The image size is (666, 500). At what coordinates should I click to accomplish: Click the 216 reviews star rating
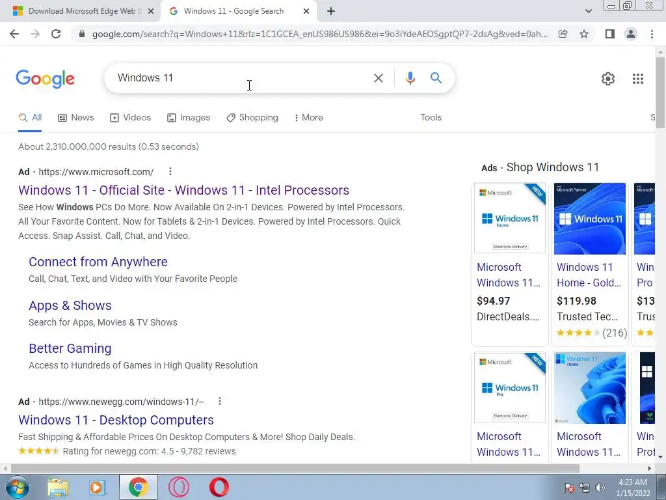click(x=592, y=333)
